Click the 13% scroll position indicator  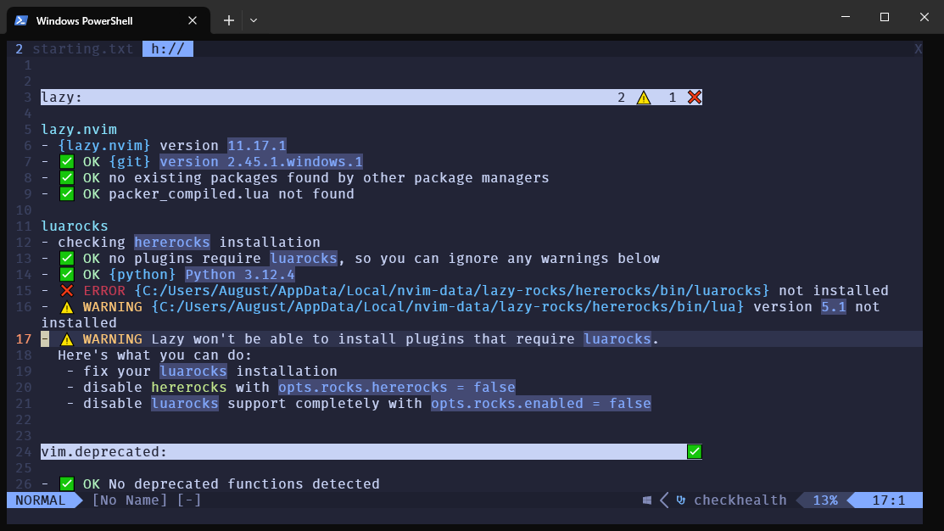click(824, 500)
